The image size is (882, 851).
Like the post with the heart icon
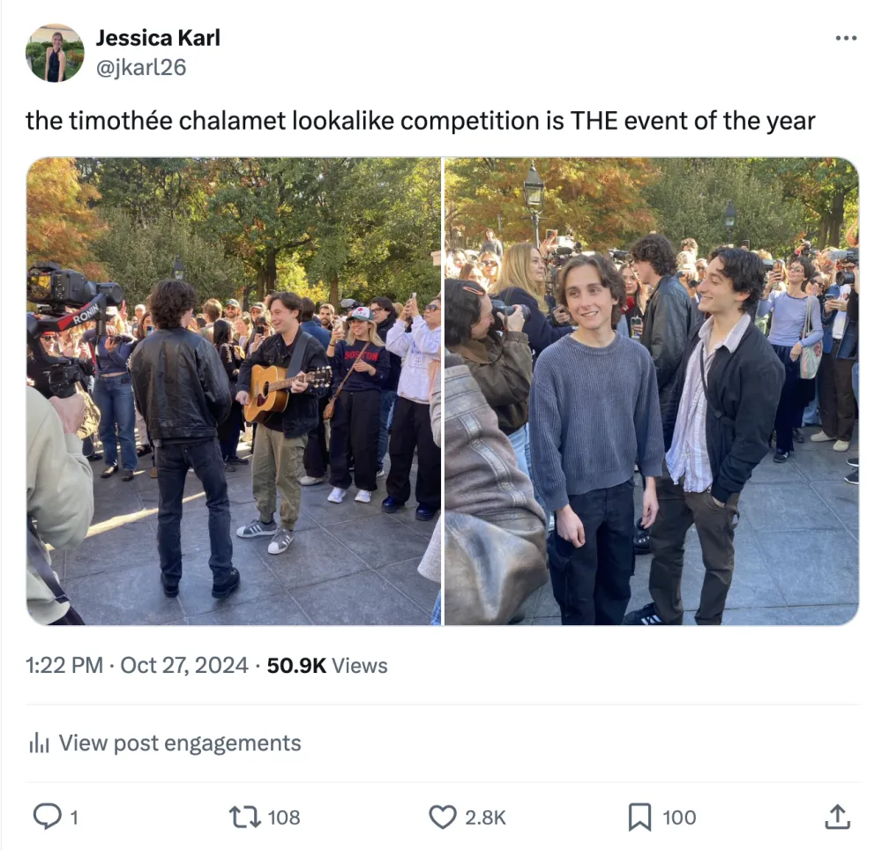coord(443,817)
